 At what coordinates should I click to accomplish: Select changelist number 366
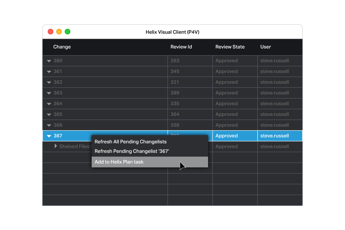pyautogui.click(x=58, y=125)
